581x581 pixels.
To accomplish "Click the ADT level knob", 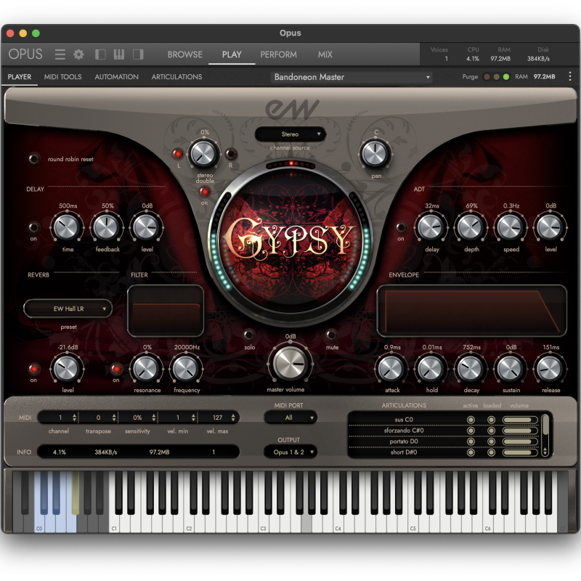I will [x=550, y=227].
